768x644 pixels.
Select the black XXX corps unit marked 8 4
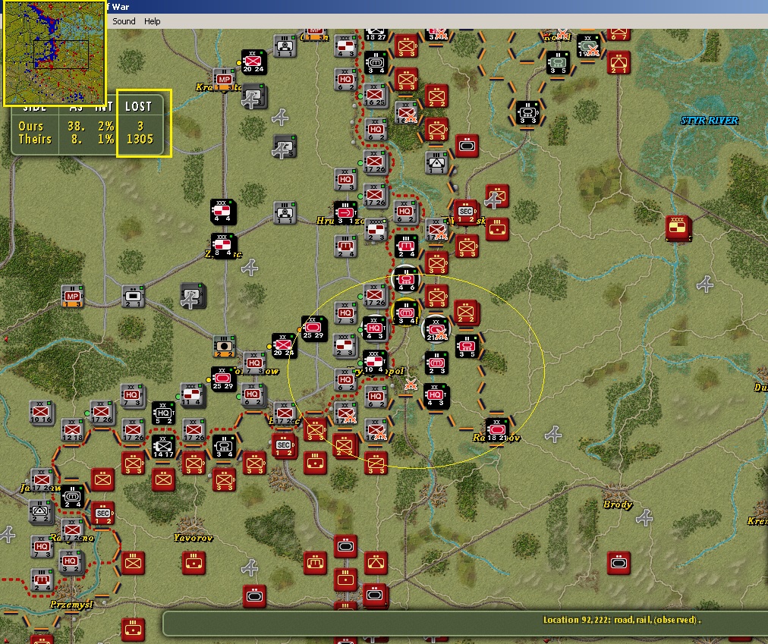pos(223,246)
